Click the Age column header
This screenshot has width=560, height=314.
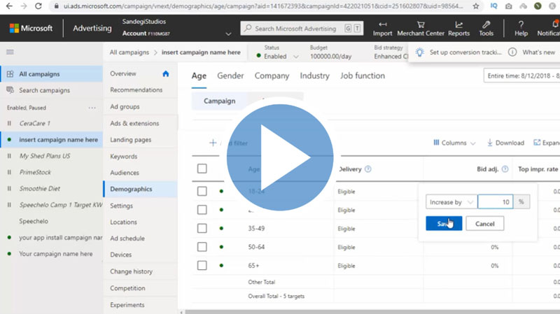[254, 169]
